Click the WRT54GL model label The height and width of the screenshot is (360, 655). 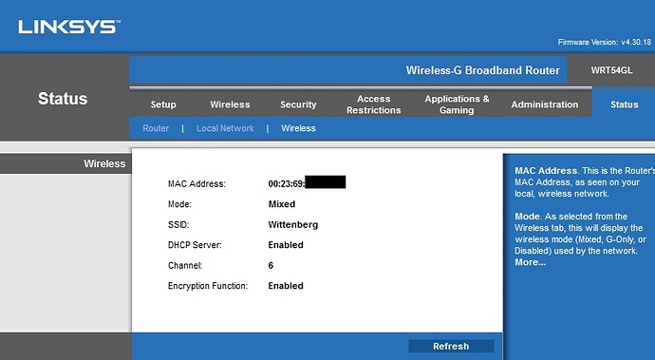tap(611, 70)
